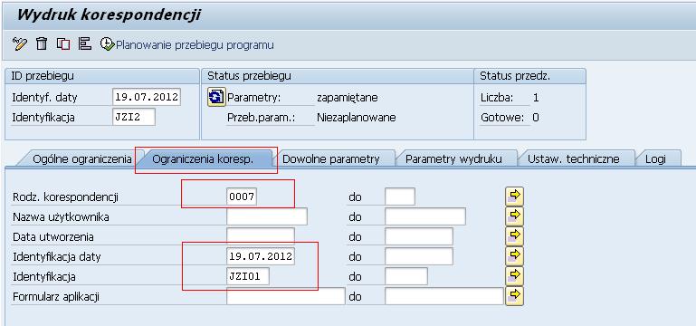Open the Dowolne parametry tab
Image resolution: width=696 pixels, height=326 pixels.
(x=330, y=159)
